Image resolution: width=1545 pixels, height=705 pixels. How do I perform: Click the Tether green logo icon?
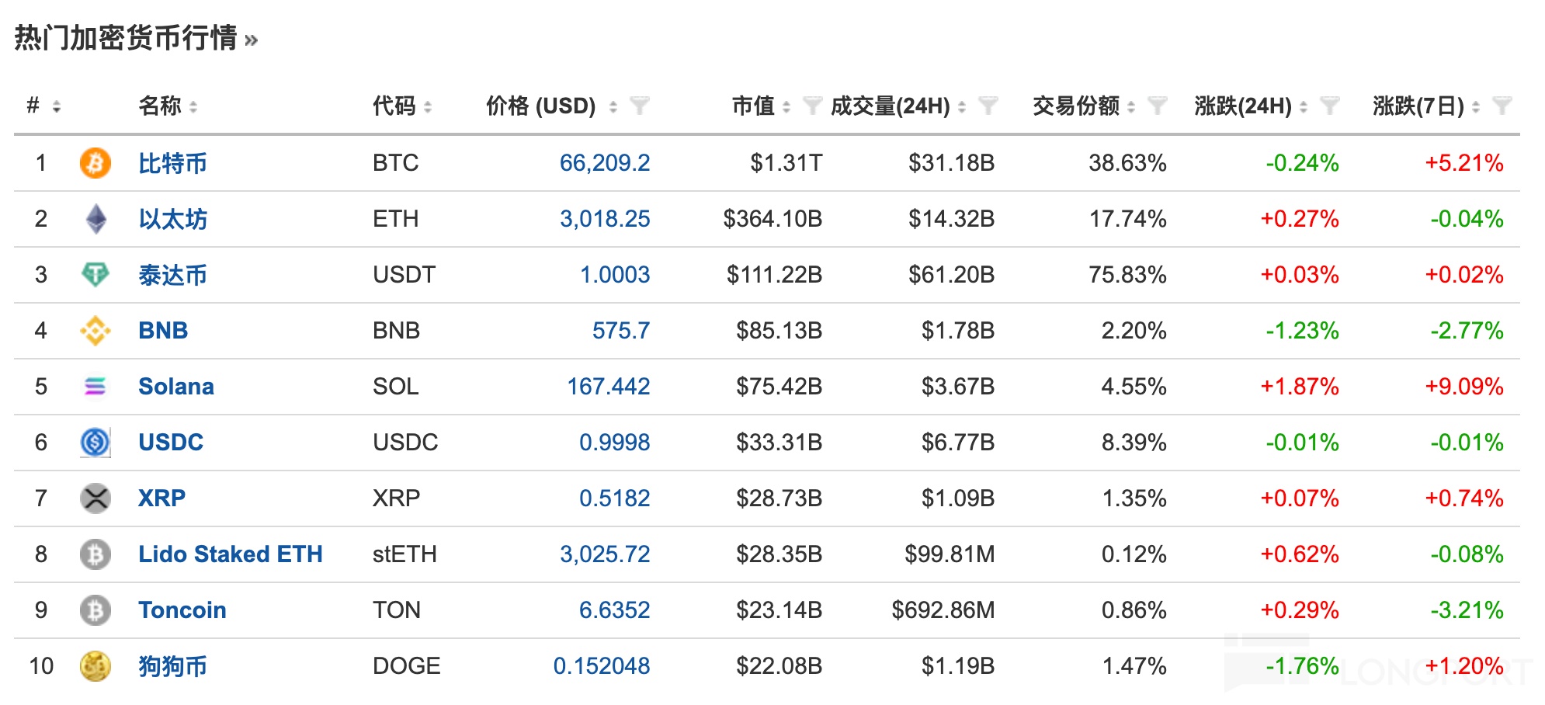coord(95,275)
